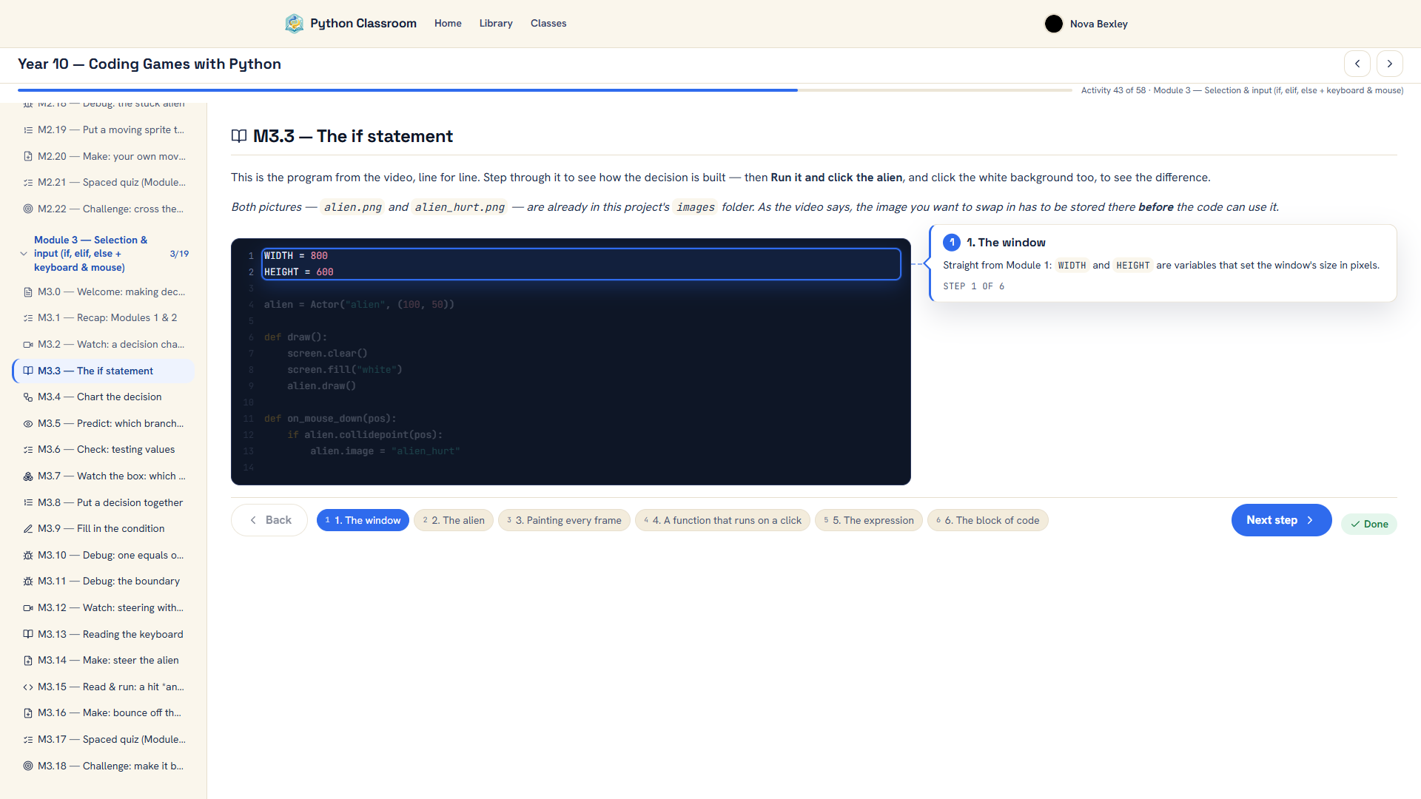Open M3.16 — Make: bounce off
This screenshot has width=1421, height=799.
coord(104,713)
